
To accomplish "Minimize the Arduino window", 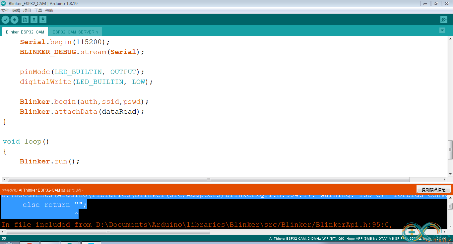I will (x=425, y=4).
